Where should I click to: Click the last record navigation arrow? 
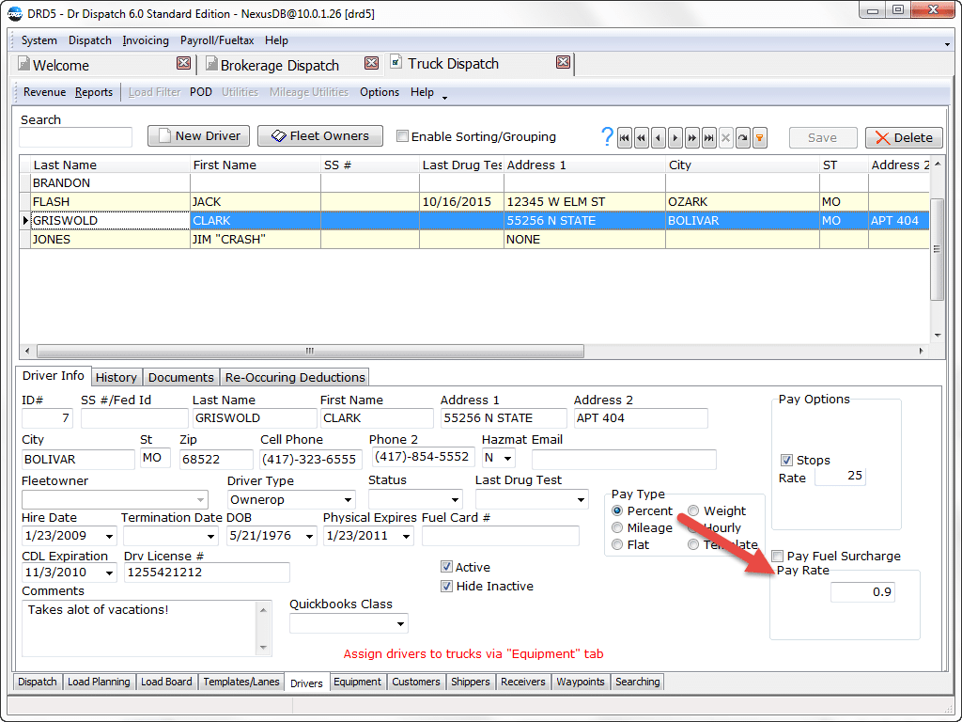click(708, 137)
